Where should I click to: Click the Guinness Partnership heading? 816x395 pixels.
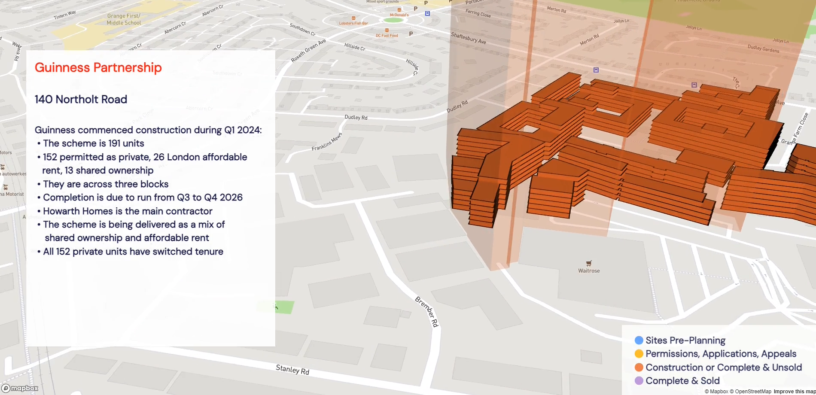coord(98,67)
